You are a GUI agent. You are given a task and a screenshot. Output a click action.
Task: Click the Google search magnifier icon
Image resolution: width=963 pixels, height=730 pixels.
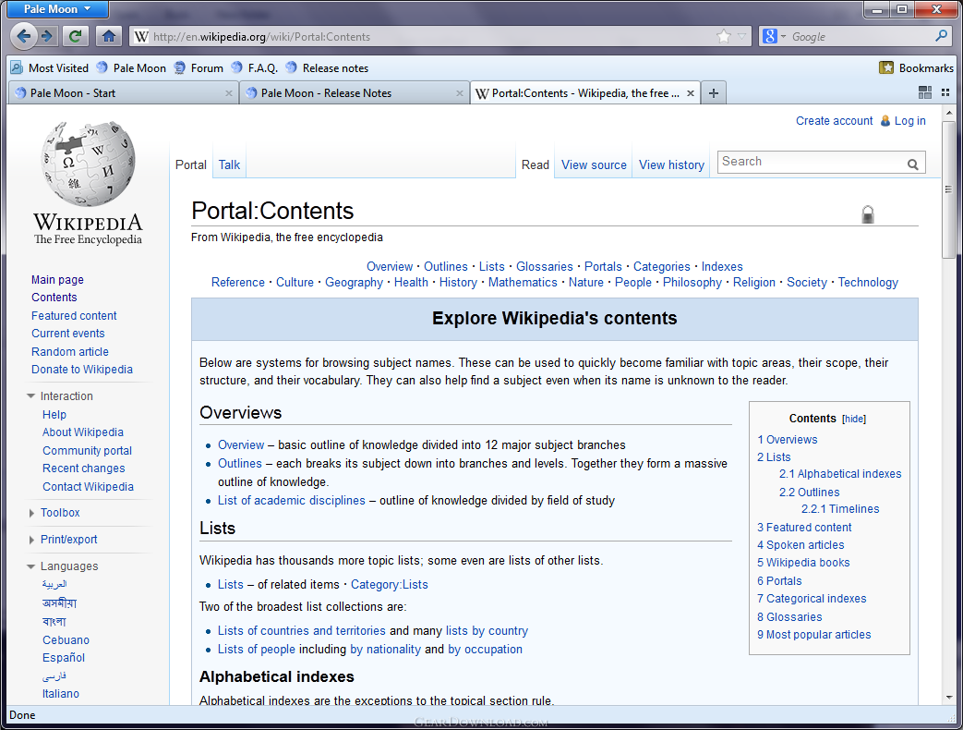940,36
